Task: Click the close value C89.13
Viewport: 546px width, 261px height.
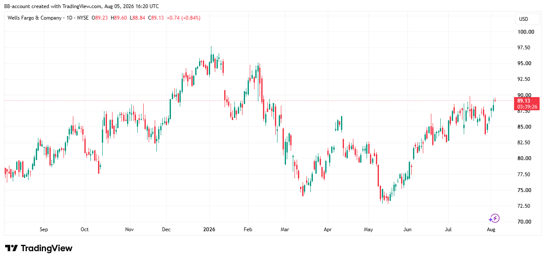Action: (156, 18)
